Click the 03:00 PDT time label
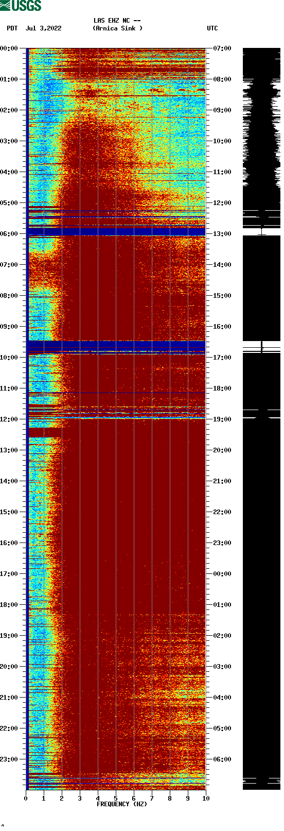Viewport: 284px width, 831px height. (x=9, y=141)
